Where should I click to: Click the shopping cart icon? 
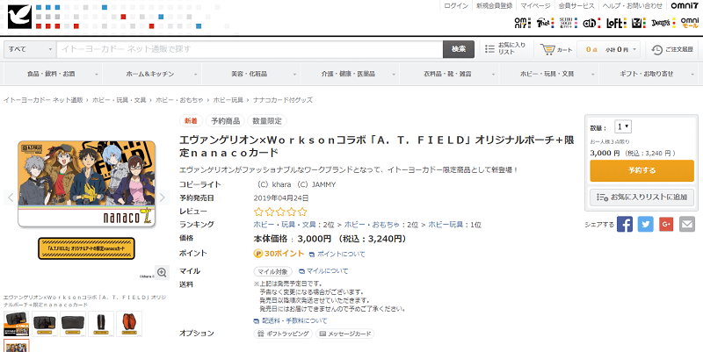pyautogui.click(x=547, y=49)
